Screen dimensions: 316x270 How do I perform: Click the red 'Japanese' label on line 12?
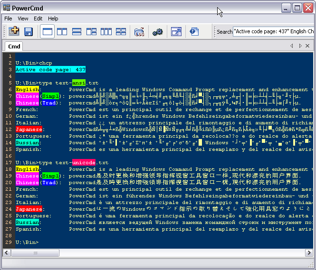[x=29, y=129]
